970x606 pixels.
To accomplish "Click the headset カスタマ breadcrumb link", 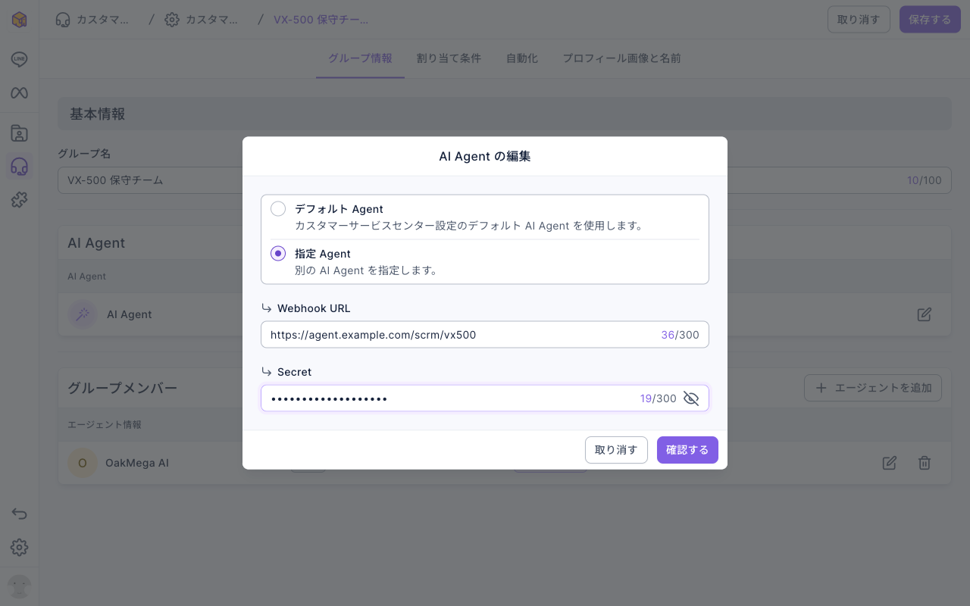I will (92, 20).
